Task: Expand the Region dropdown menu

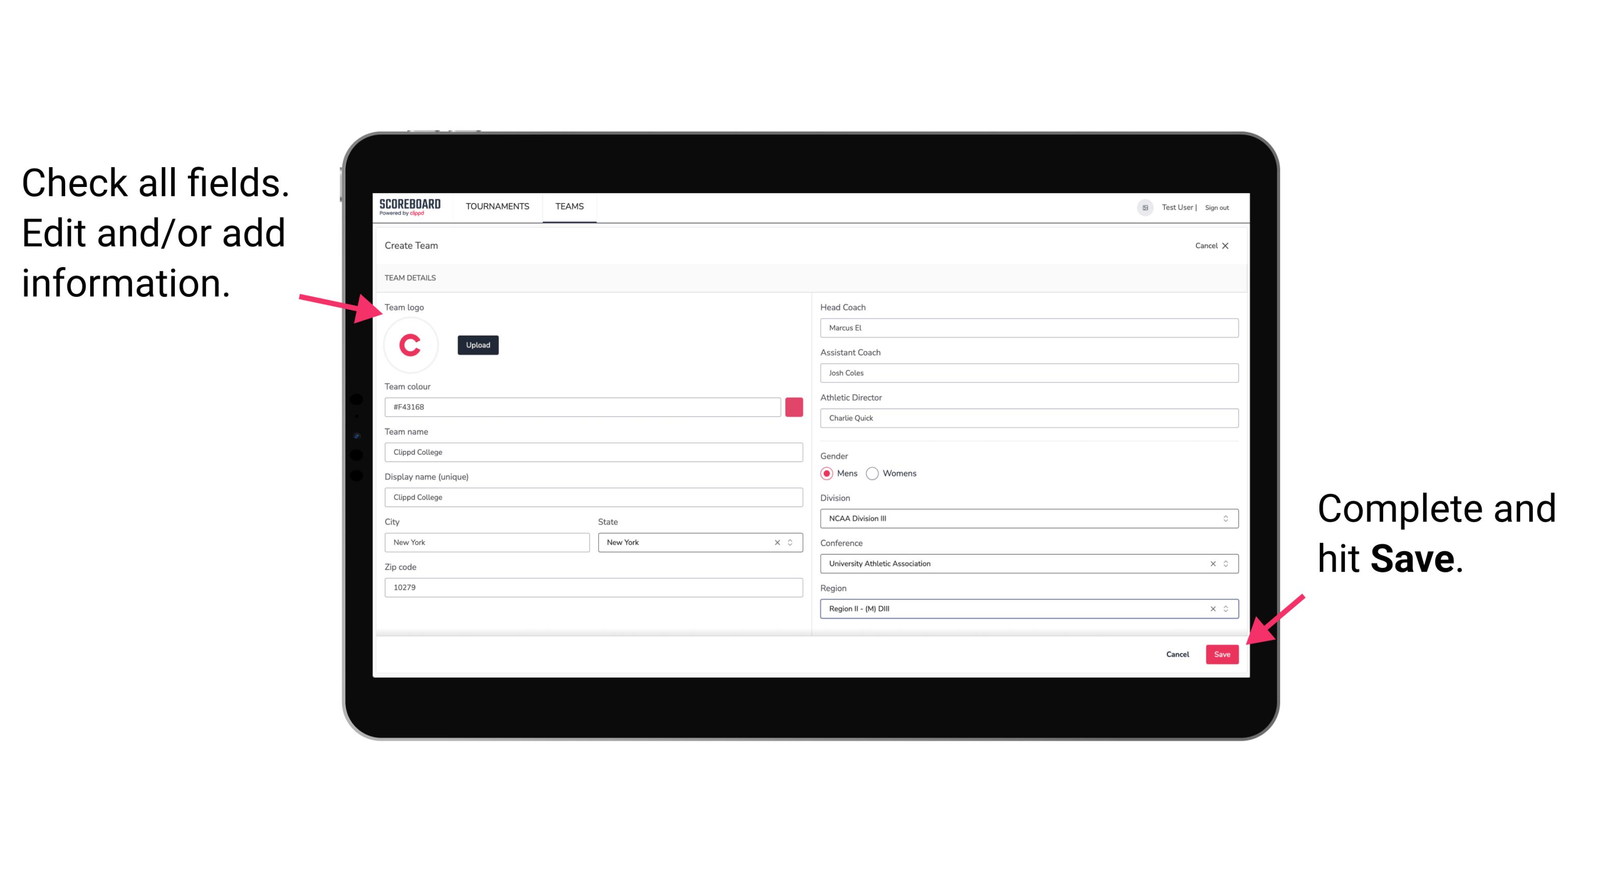Action: click(1226, 609)
